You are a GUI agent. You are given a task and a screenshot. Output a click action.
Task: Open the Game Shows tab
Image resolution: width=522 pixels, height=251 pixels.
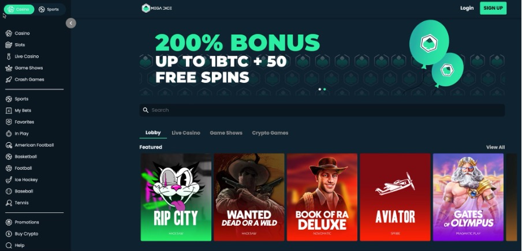coord(226,133)
